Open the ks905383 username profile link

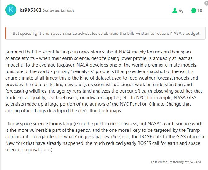(31, 10)
